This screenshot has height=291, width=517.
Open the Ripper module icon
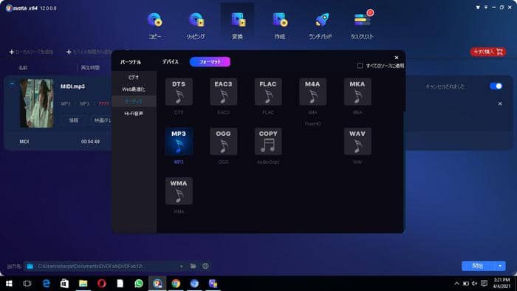(x=196, y=26)
